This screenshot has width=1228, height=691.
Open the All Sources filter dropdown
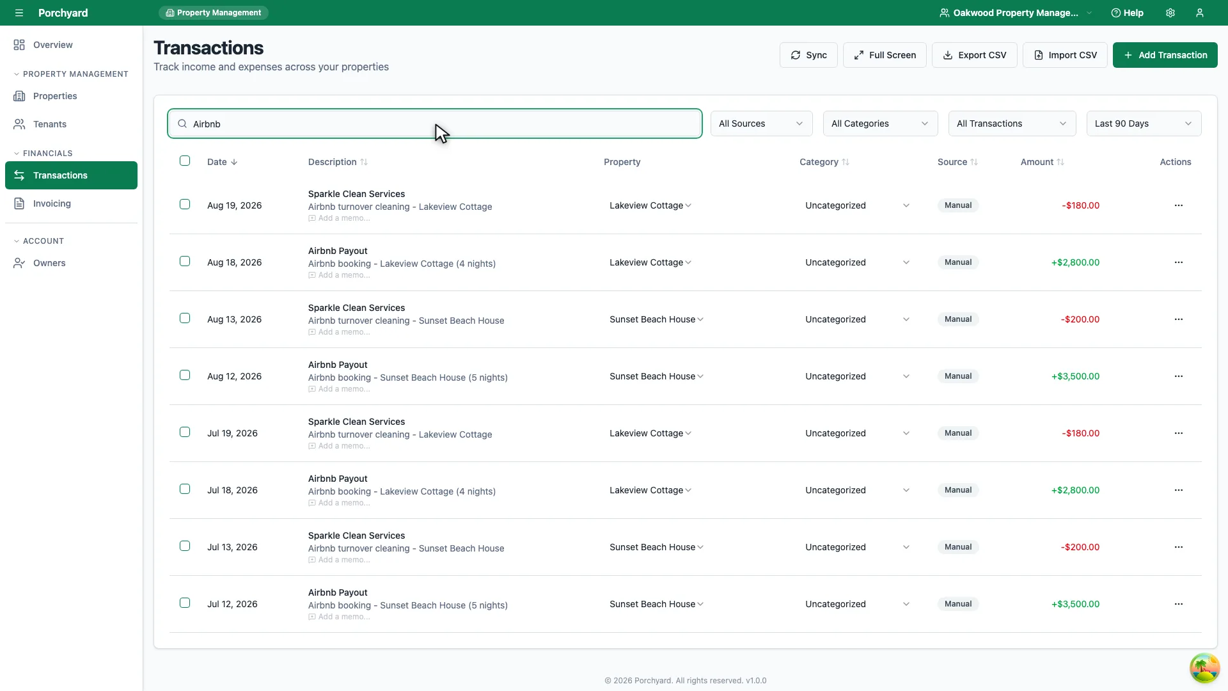pyautogui.click(x=761, y=123)
